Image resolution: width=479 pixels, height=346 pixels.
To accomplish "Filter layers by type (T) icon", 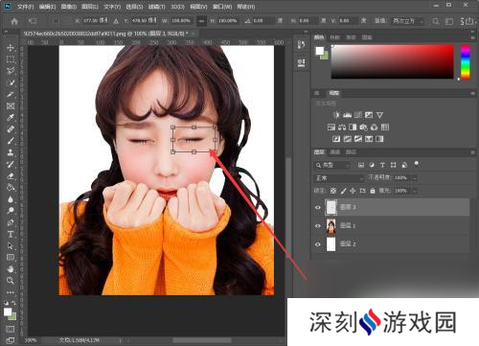I will click(x=382, y=165).
